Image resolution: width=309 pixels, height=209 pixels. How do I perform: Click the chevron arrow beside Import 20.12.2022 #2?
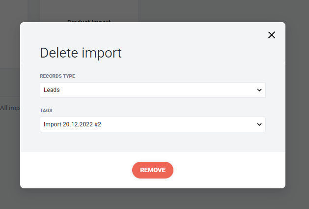tap(259, 124)
